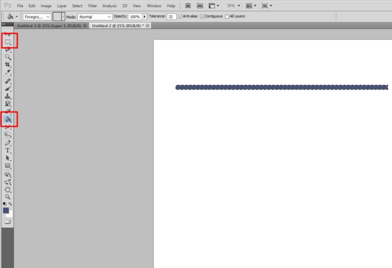Click the blue wavy line on canvas
392x268 pixels.
(x=282, y=87)
